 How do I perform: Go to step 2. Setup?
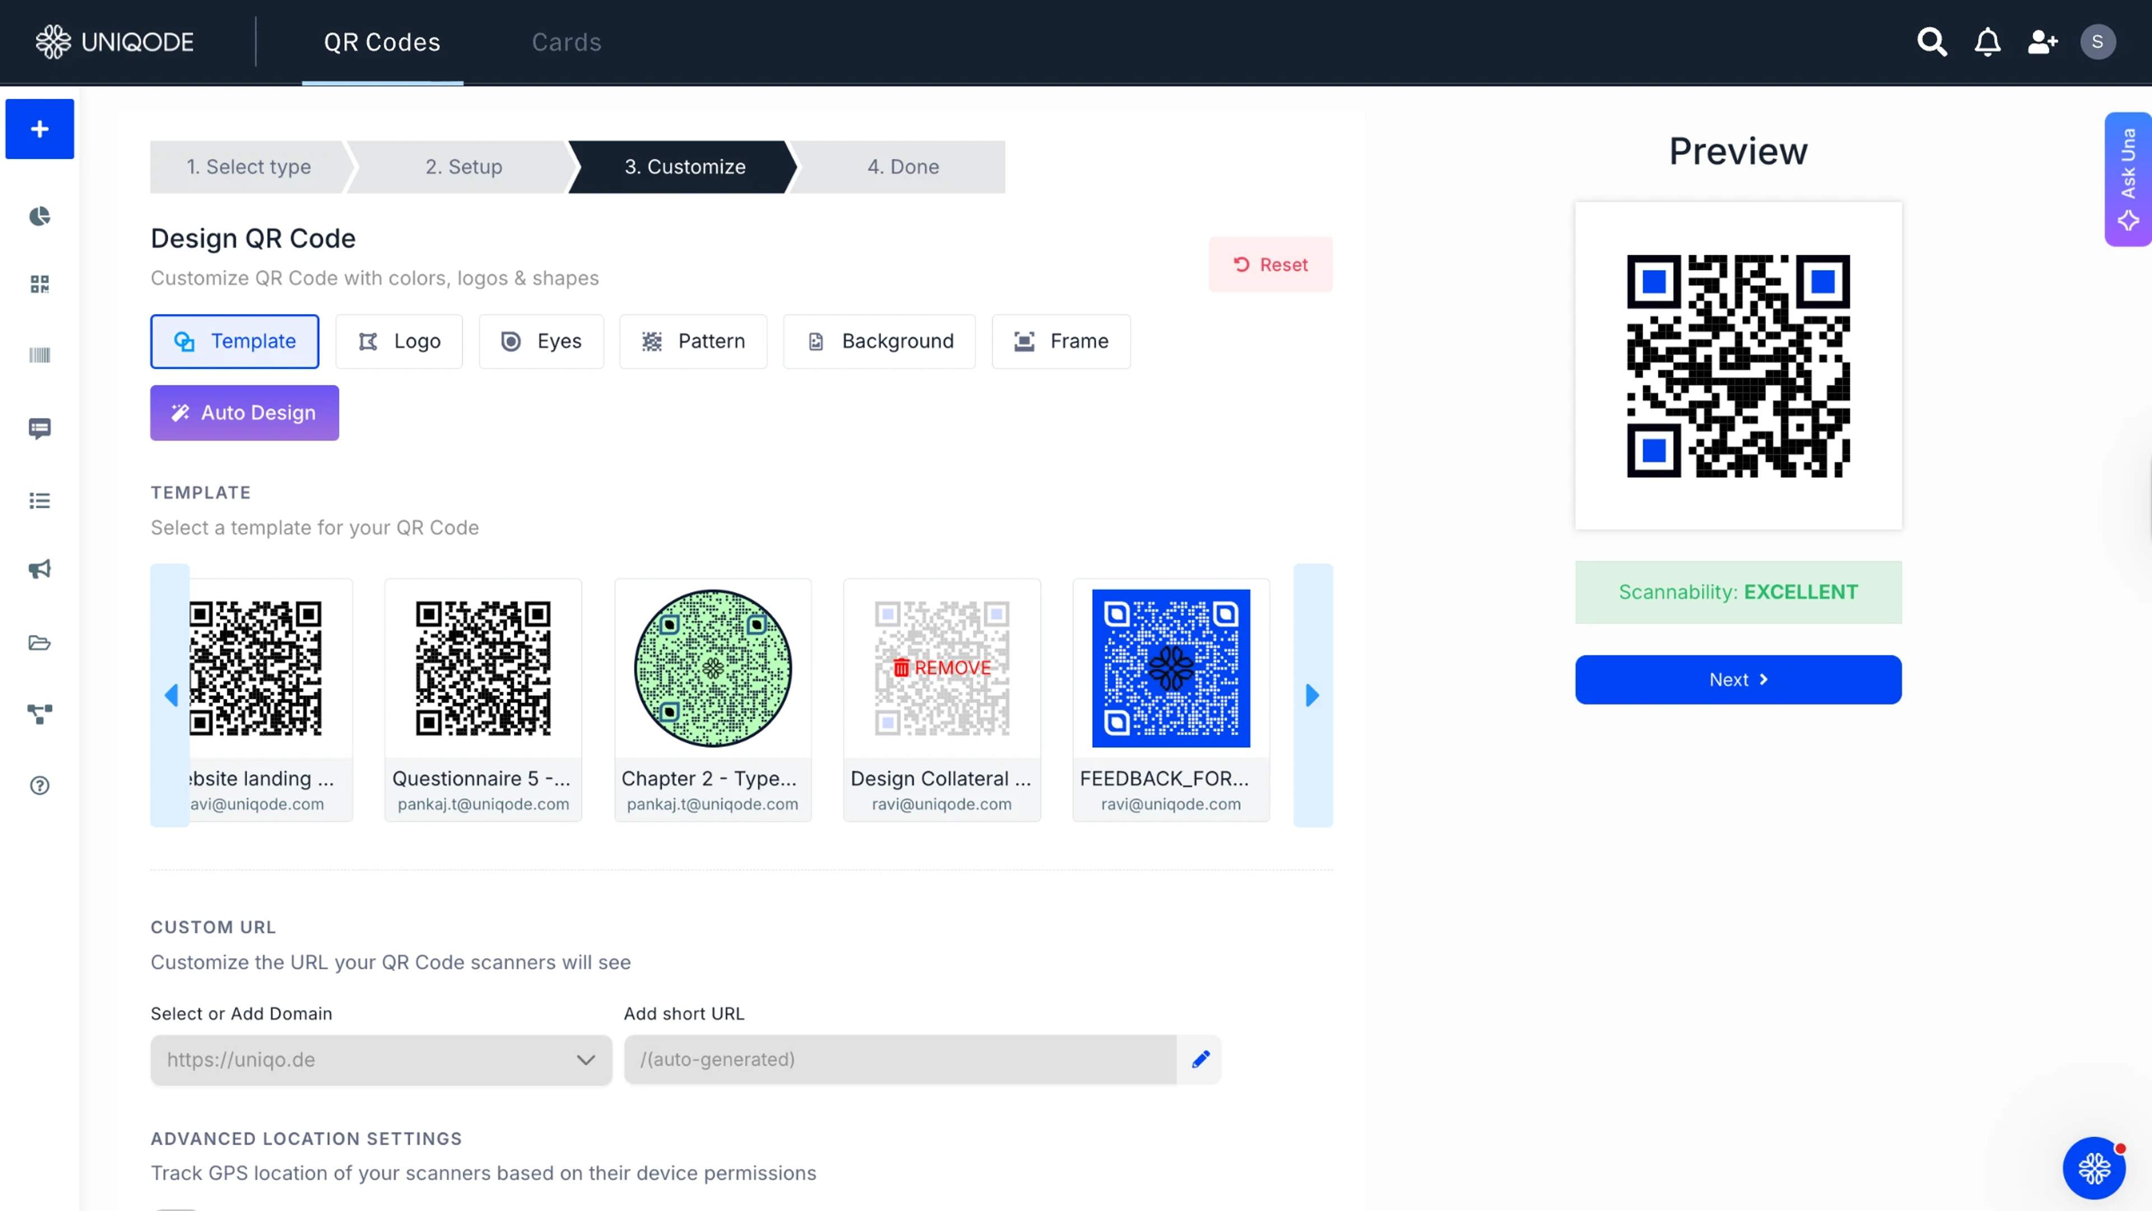463,167
